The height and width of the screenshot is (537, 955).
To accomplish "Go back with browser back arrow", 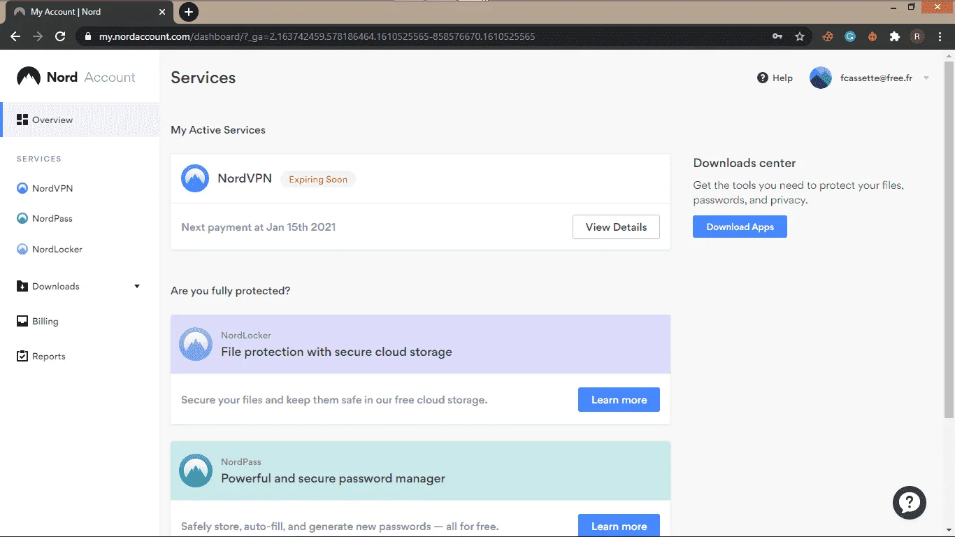I will 15,36.
